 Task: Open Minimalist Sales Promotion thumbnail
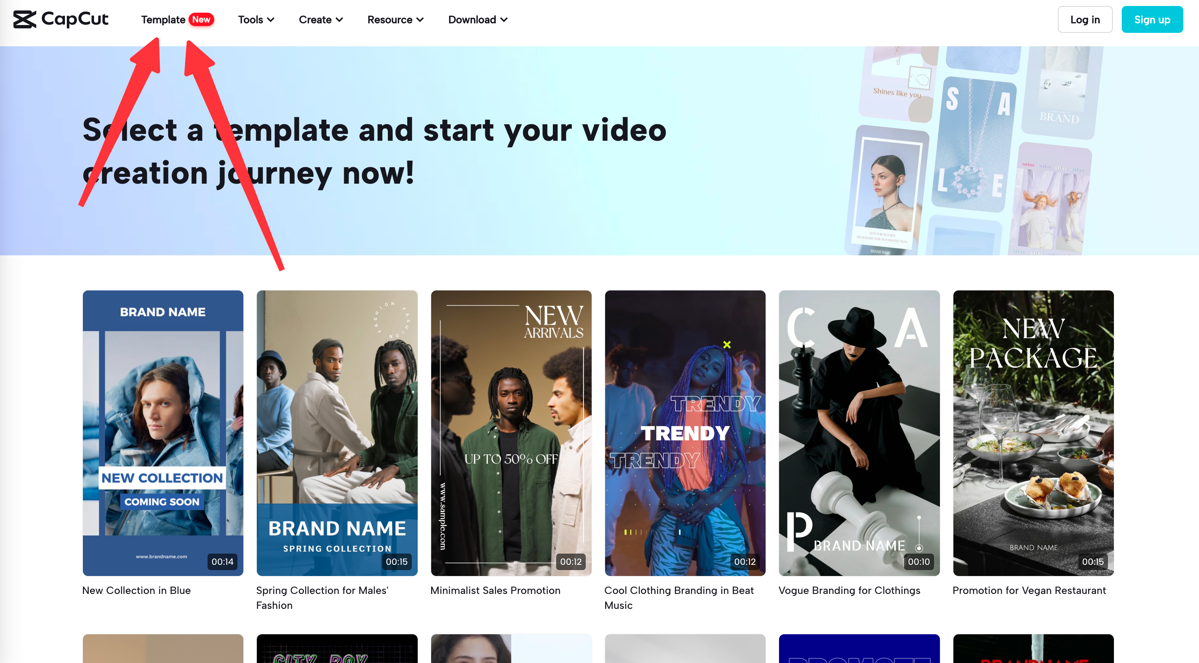tap(511, 433)
